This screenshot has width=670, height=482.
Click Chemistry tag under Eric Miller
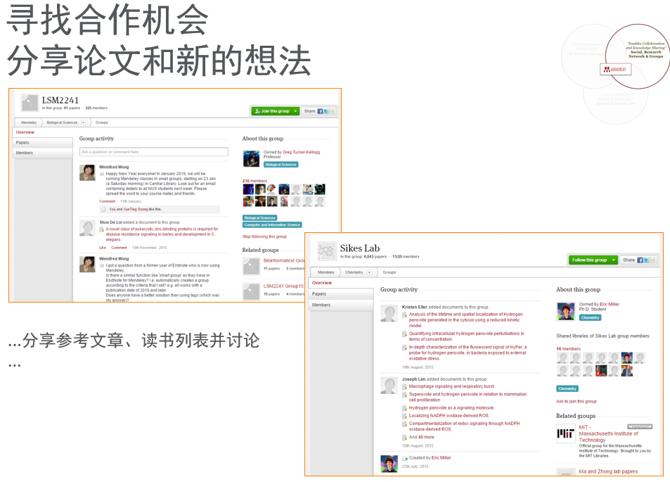[x=590, y=318]
